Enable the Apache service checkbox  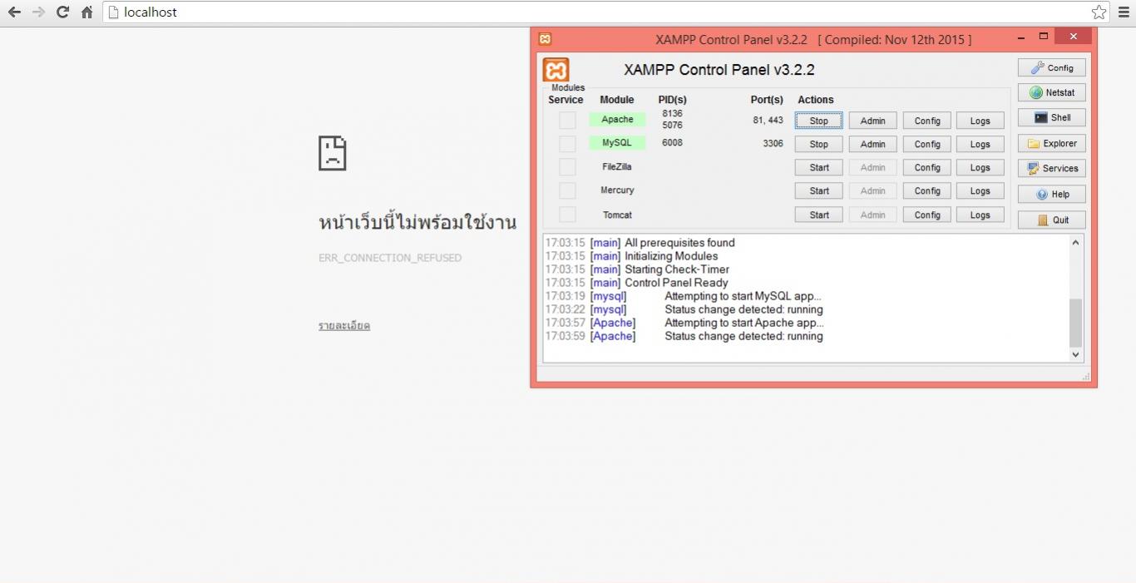click(x=567, y=120)
